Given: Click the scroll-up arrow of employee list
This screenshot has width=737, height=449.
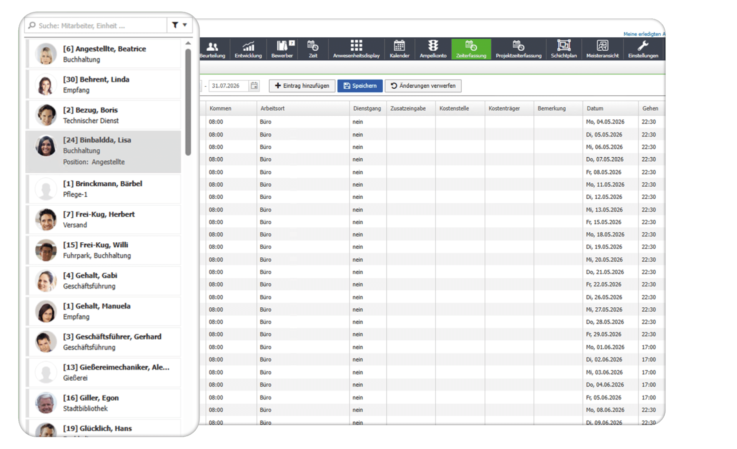Looking at the screenshot, I should (188, 43).
